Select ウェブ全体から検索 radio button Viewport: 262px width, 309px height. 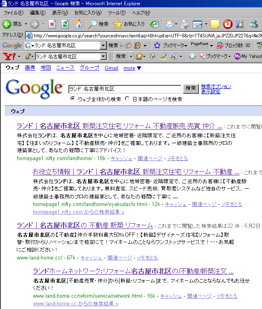pyautogui.click(x=72, y=99)
